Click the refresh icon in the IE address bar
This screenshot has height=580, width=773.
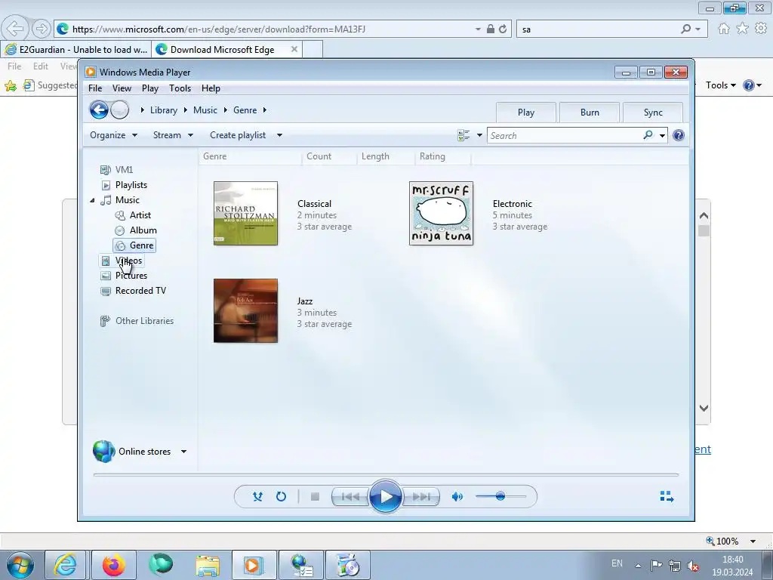click(502, 29)
